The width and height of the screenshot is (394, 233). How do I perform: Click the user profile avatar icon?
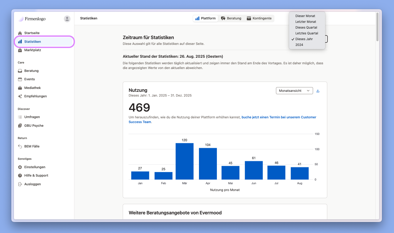pos(67,19)
